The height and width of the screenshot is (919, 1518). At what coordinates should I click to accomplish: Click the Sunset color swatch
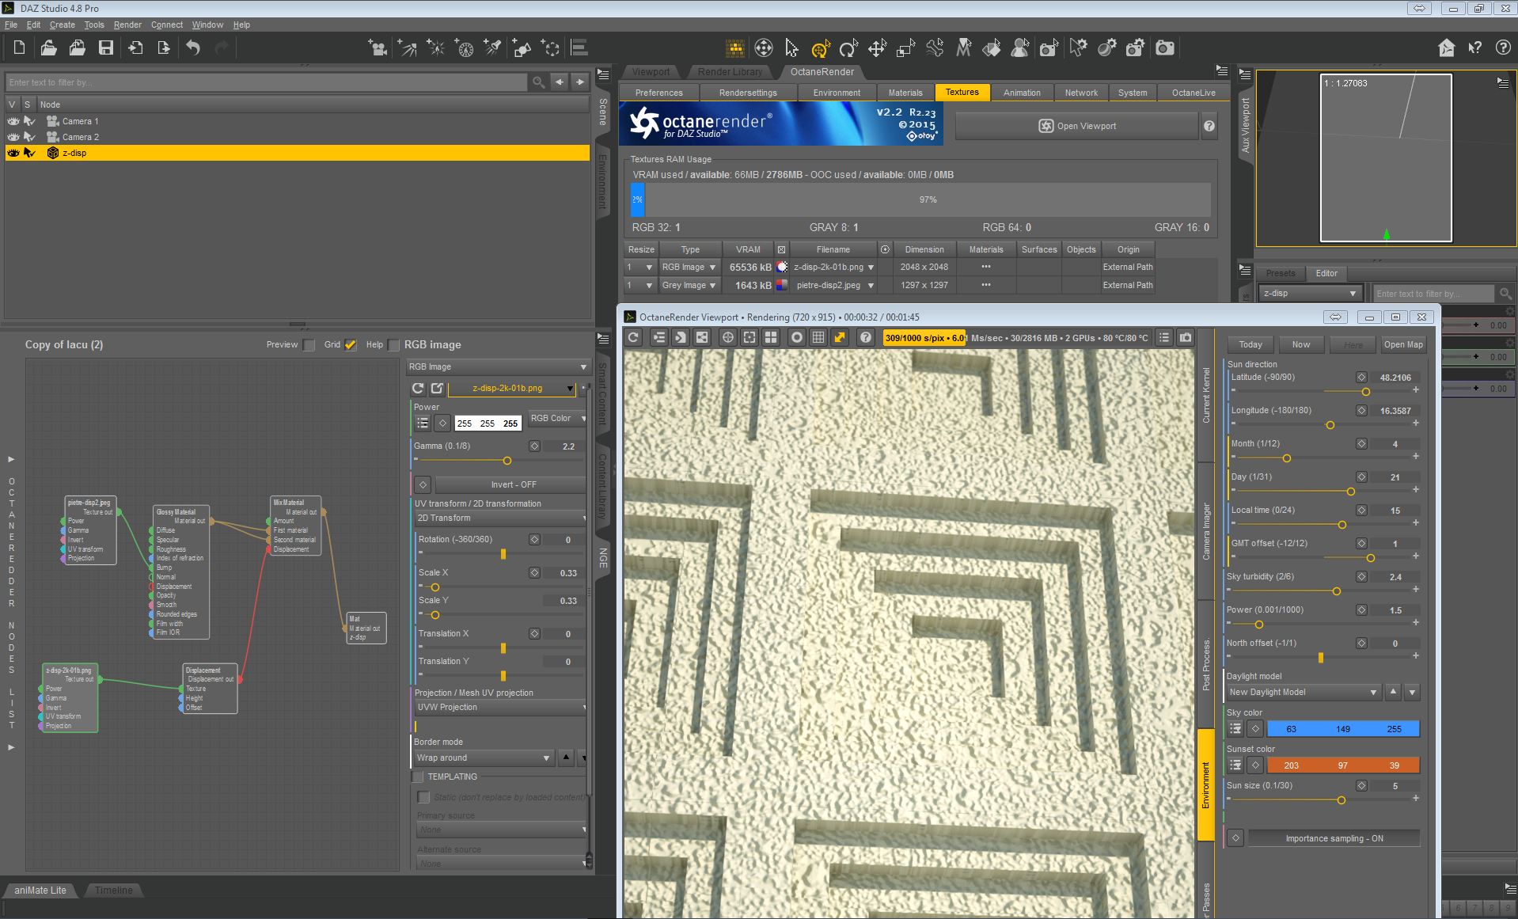point(1343,765)
